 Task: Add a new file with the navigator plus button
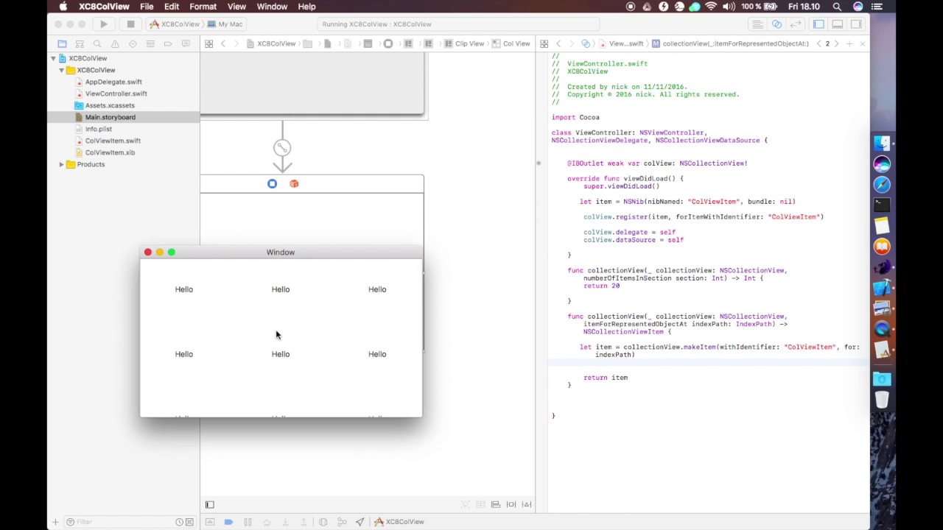click(55, 522)
